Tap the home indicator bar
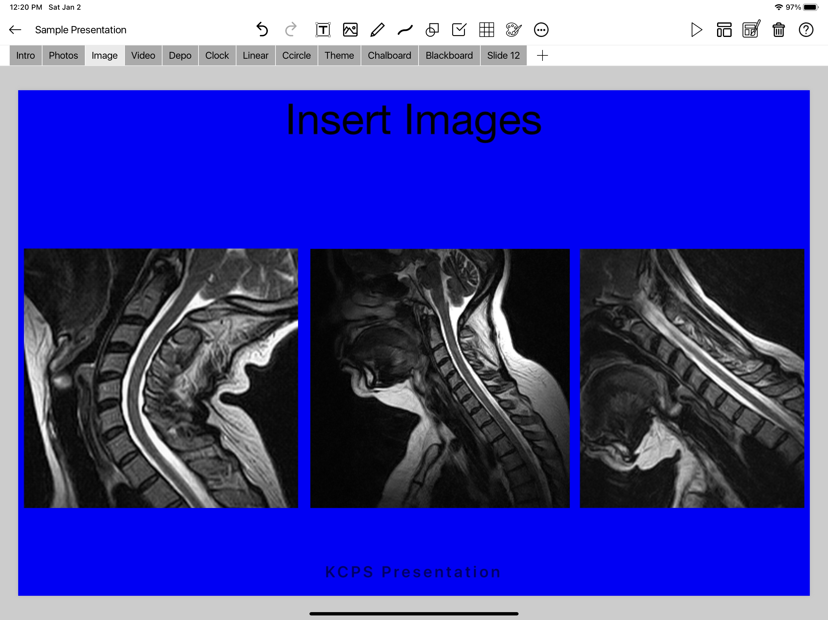Image resolution: width=828 pixels, height=620 pixels. [414, 614]
